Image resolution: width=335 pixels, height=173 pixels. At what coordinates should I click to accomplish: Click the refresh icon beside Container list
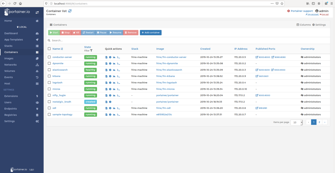tap(70, 11)
